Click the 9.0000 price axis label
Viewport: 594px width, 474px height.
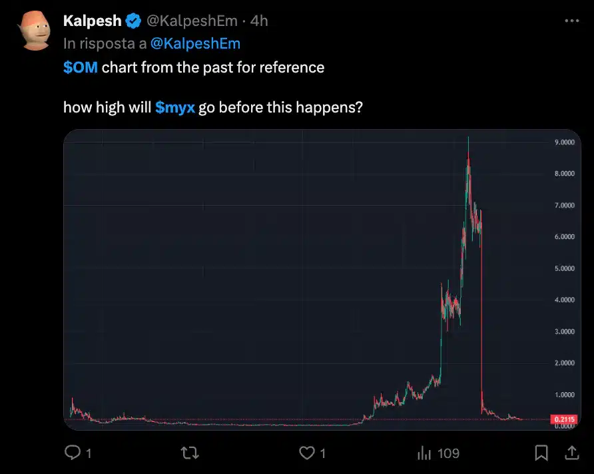point(564,142)
